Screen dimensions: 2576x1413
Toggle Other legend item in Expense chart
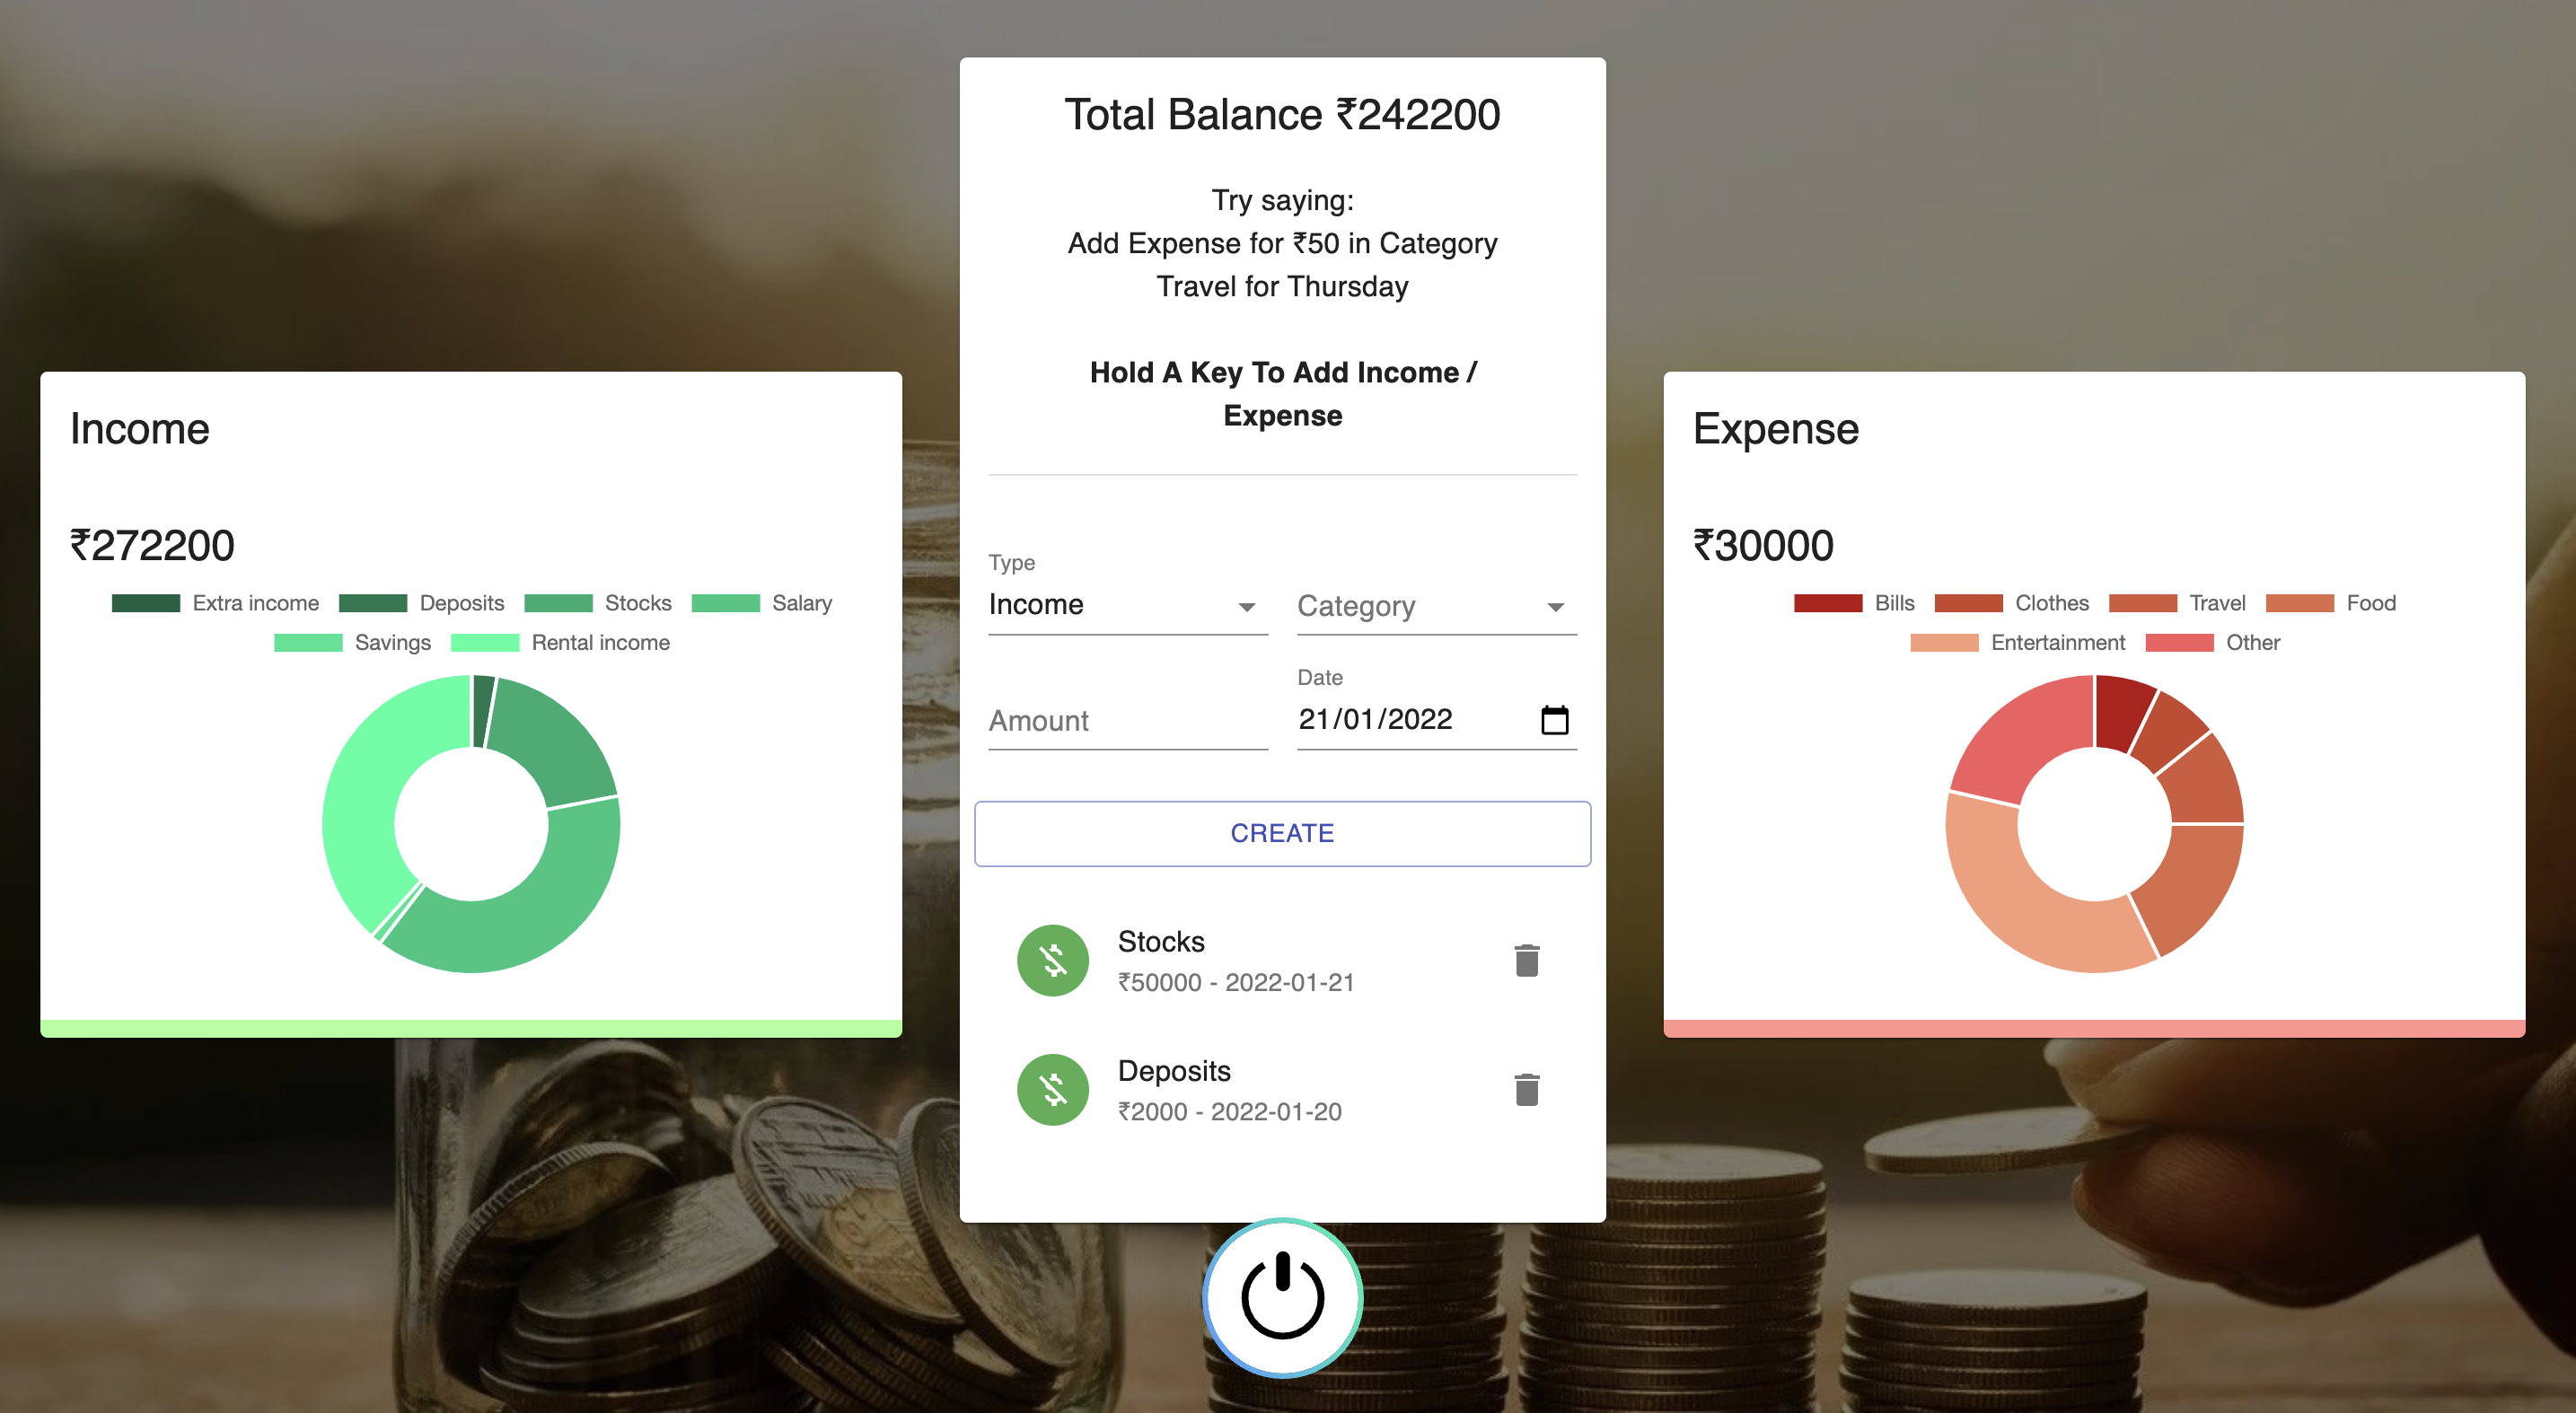2212,642
